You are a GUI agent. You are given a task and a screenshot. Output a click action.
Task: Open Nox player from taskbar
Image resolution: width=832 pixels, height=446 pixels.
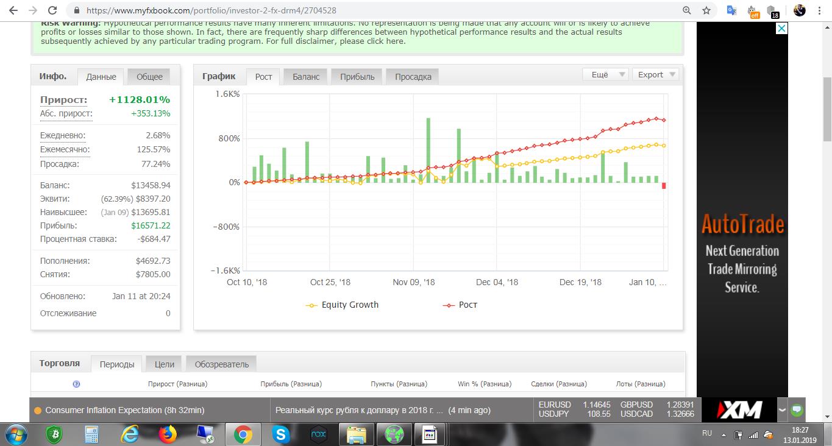[x=319, y=434]
